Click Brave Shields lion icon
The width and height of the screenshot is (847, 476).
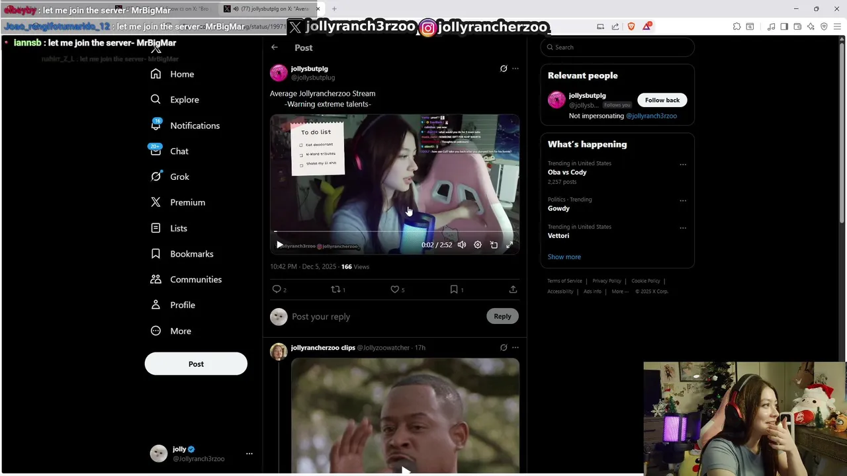(x=631, y=26)
